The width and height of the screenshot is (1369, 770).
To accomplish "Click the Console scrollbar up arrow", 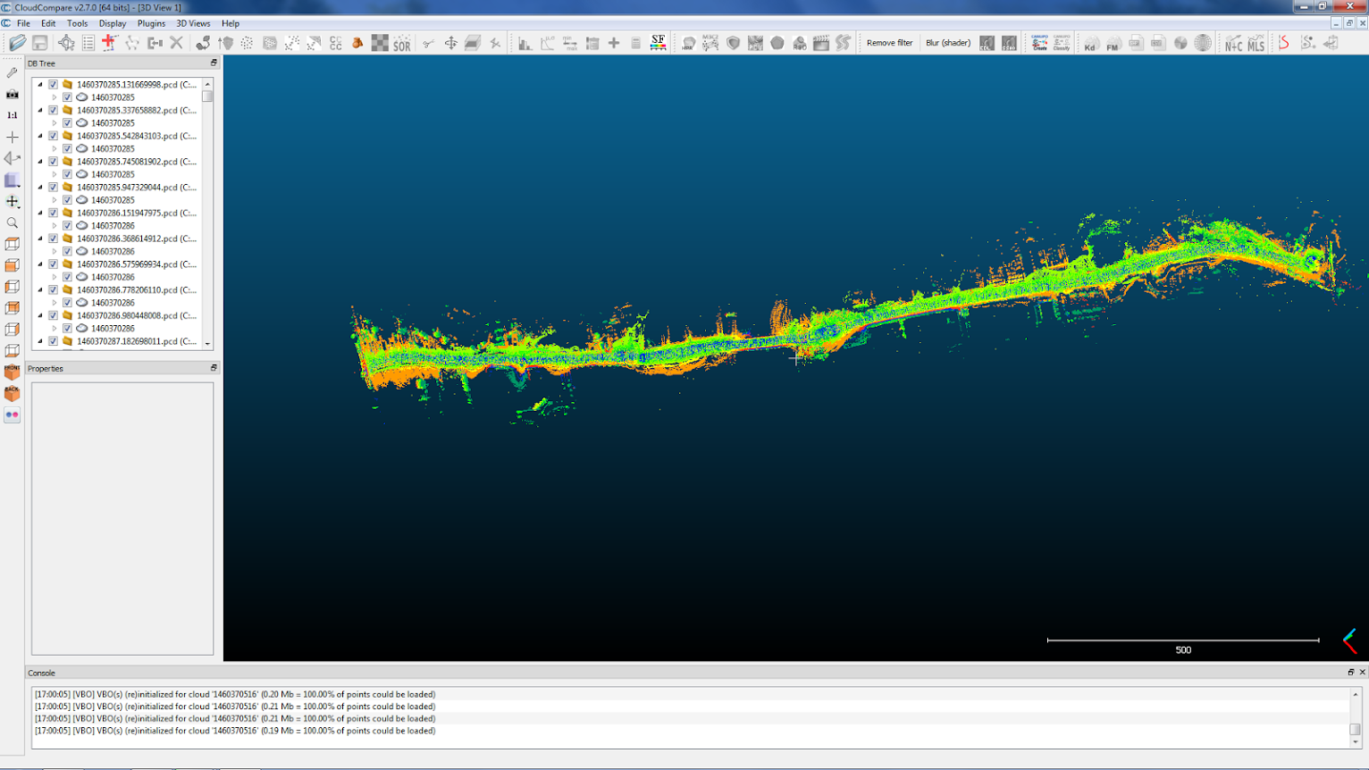I will click(1356, 694).
